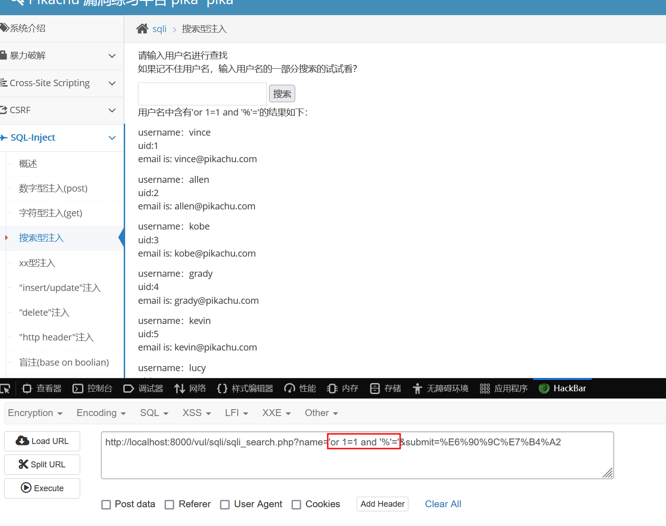Expand the 暴力破解 menu chevron

(x=112, y=56)
